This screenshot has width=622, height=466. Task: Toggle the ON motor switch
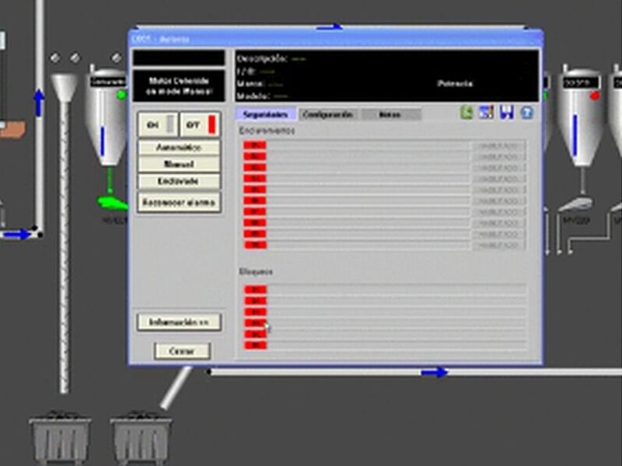158,124
